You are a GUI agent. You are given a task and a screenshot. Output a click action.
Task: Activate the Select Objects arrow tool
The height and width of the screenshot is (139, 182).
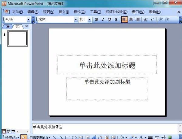click(x=24, y=137)
